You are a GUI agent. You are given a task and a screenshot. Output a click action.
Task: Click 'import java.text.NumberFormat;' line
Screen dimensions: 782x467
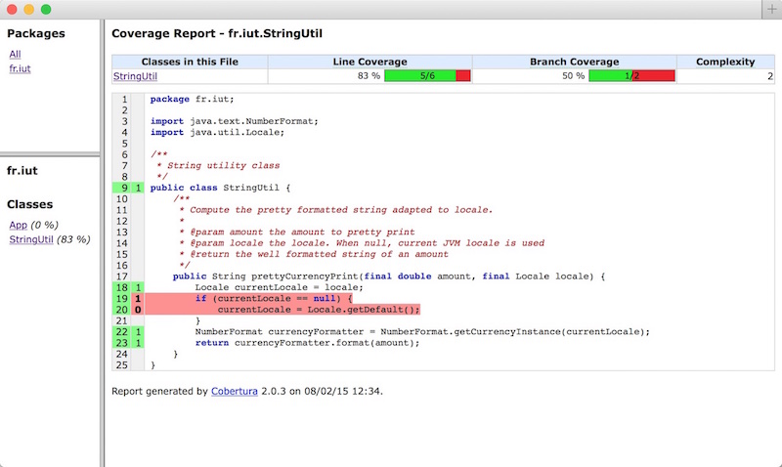pyautogui.click(x=234, y=121)
